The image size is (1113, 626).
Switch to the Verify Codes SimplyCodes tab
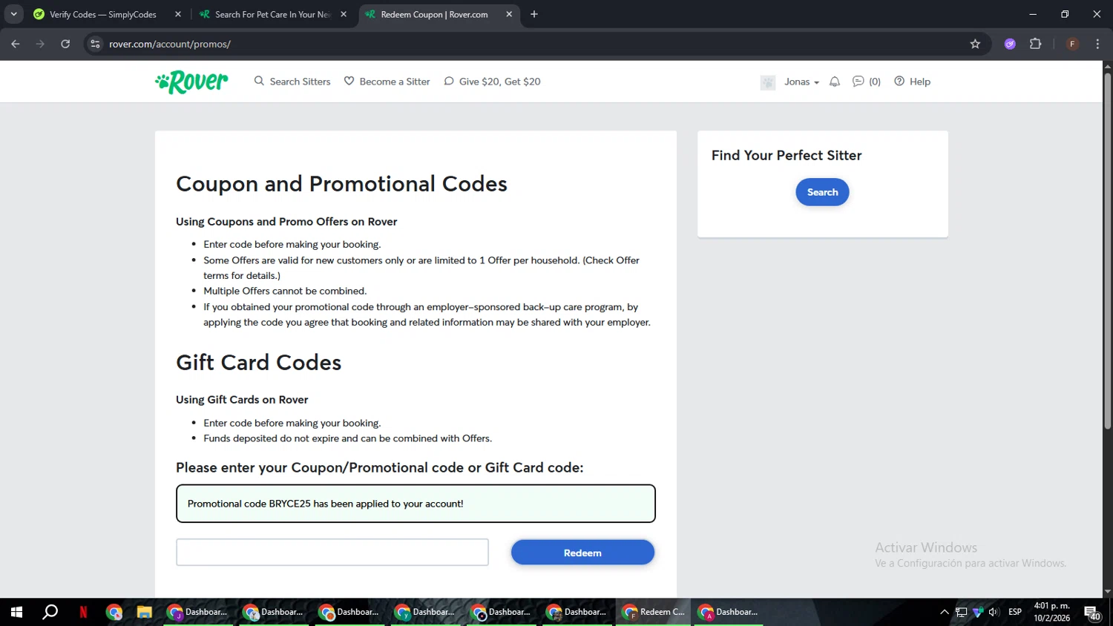102,14
